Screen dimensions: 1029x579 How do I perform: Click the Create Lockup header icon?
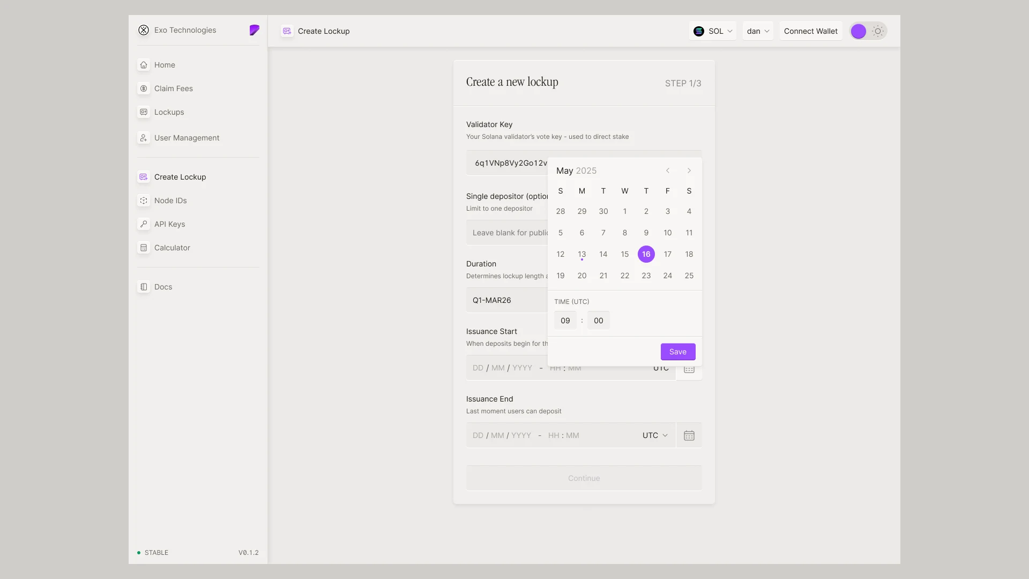tap(287, 31)
